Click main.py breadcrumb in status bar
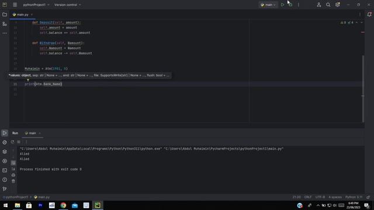374x210 pixels. pos(41,197)
